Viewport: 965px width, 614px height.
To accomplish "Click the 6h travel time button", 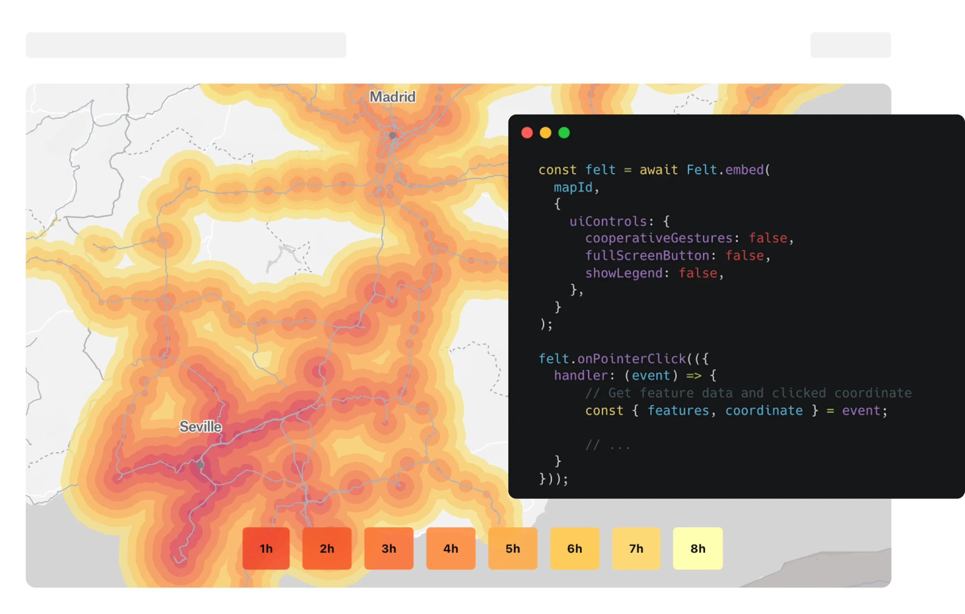I will tap(574, 548).
